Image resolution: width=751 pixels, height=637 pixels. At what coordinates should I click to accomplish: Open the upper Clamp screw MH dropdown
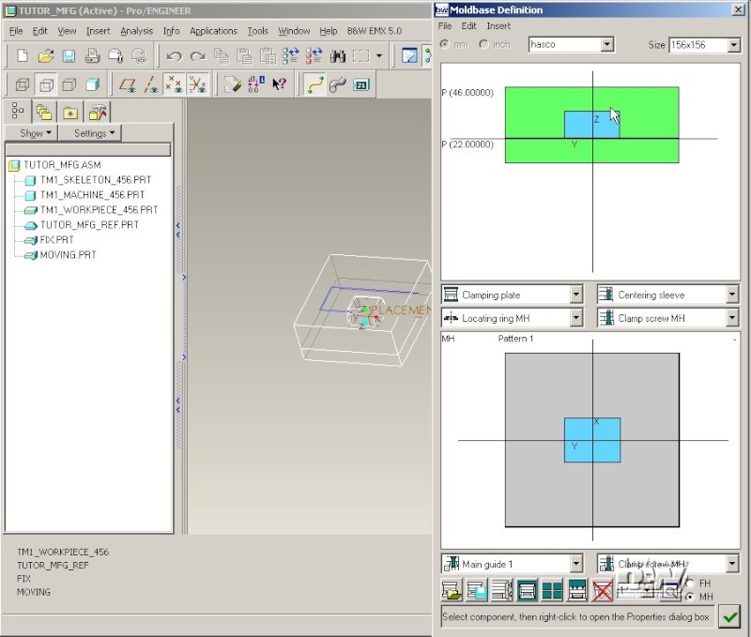click(x=732, y=318)
